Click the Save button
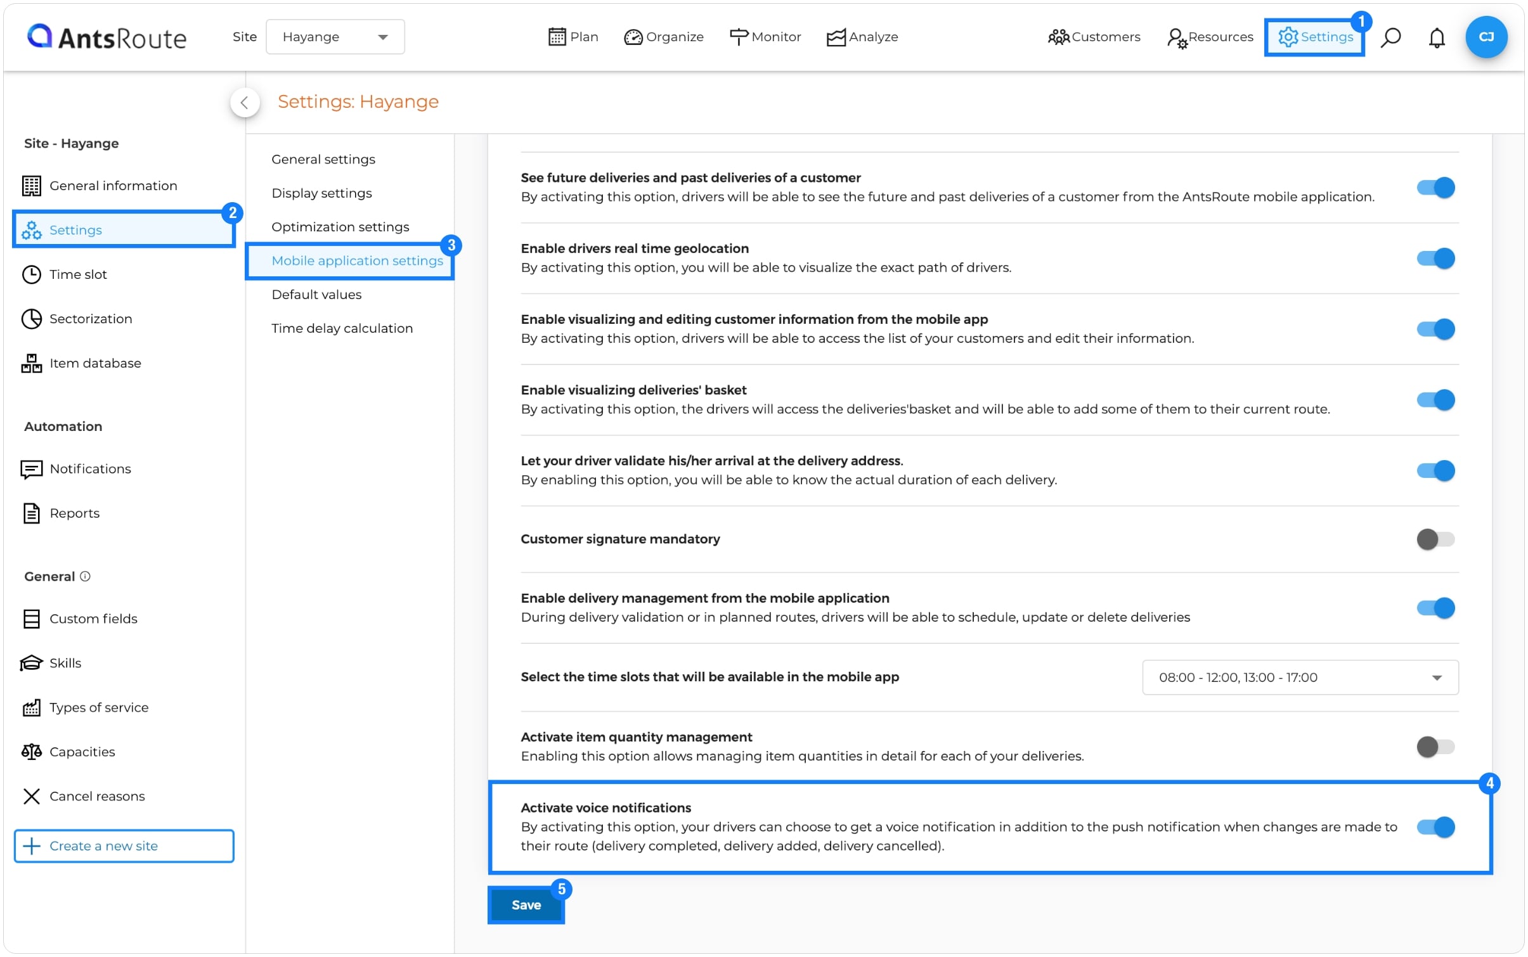The height and width of the screenshot is (957, 1528). click(x=526, y=905)
